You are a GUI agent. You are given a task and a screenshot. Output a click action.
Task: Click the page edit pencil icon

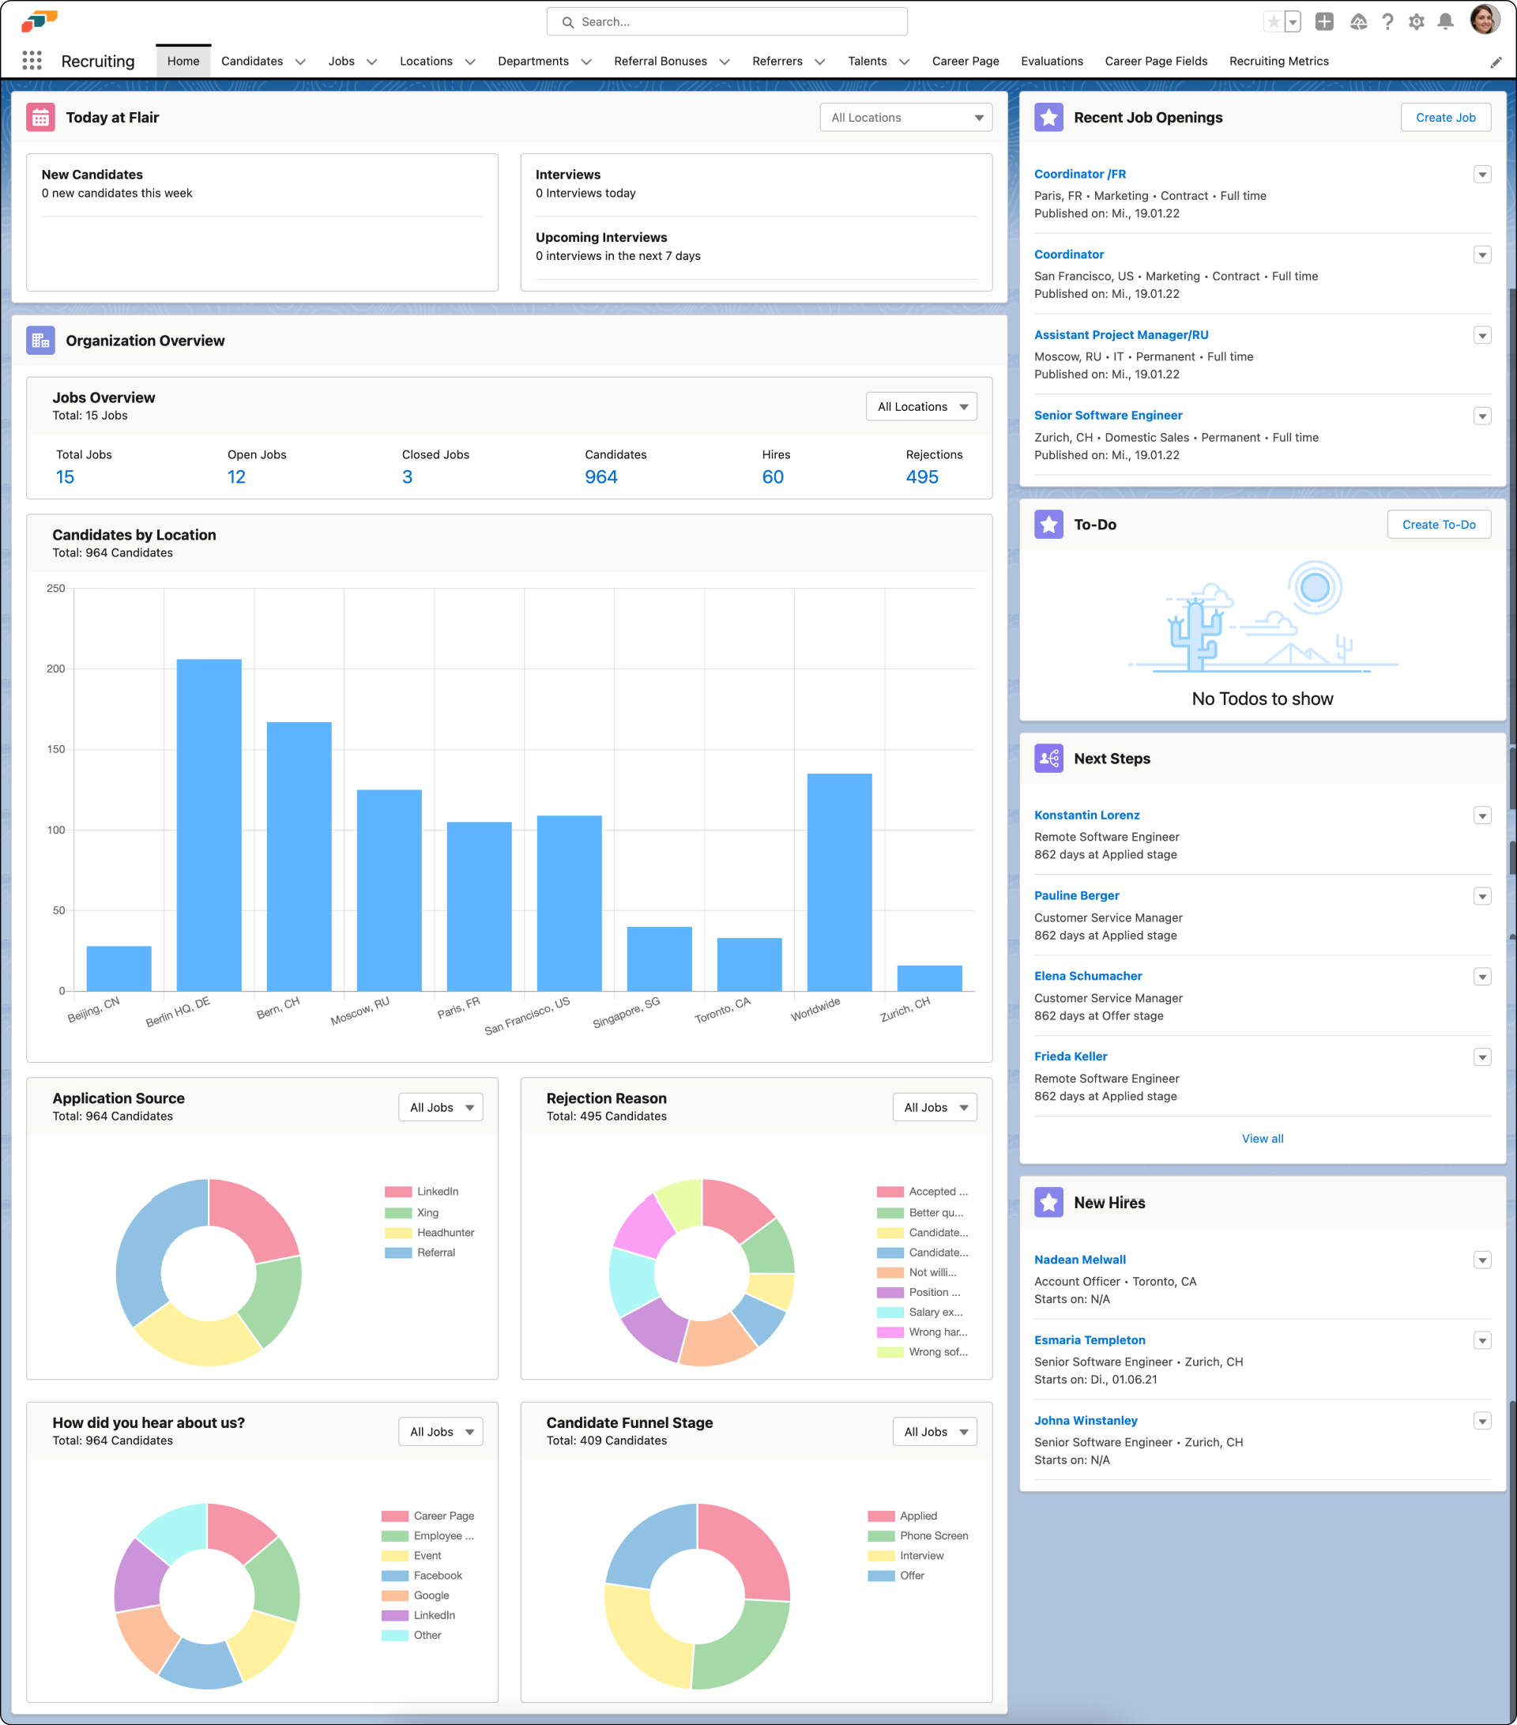tap(1496, 61)
